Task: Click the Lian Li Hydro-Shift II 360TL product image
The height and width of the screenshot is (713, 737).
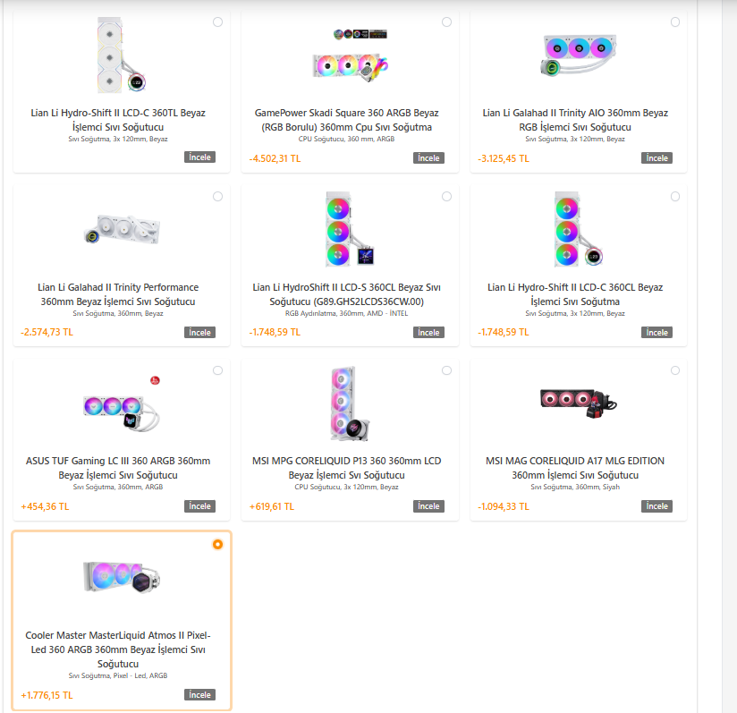Action: pyautogui.click(x=122, y=55)
